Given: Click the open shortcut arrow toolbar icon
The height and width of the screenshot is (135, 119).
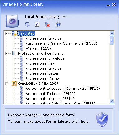Looking at the screenshot, I should [37, 24].
